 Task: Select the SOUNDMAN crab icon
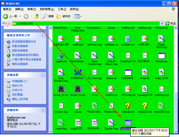(78, 72)
